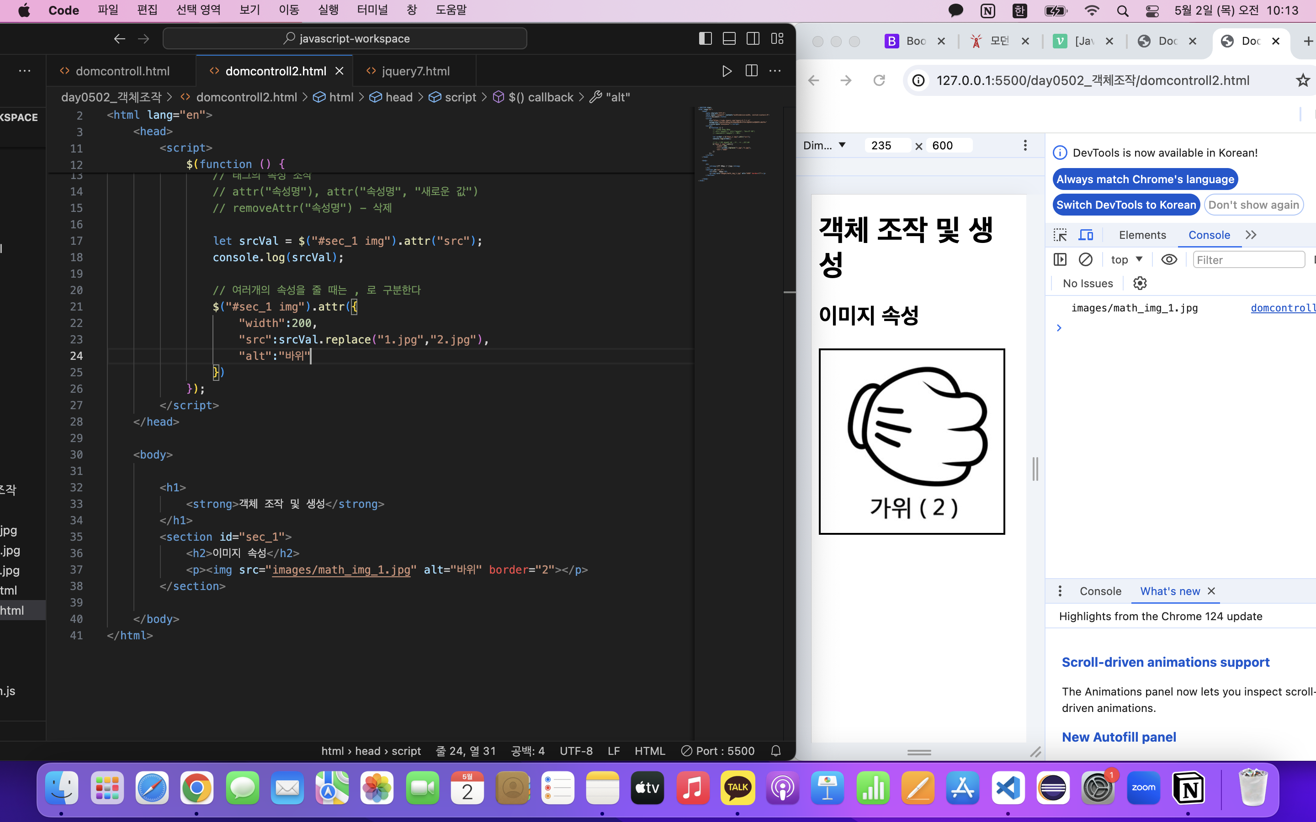Click the inspect element picker icon
This screenshot has width=1316, height=822.
pos(1060,235)
